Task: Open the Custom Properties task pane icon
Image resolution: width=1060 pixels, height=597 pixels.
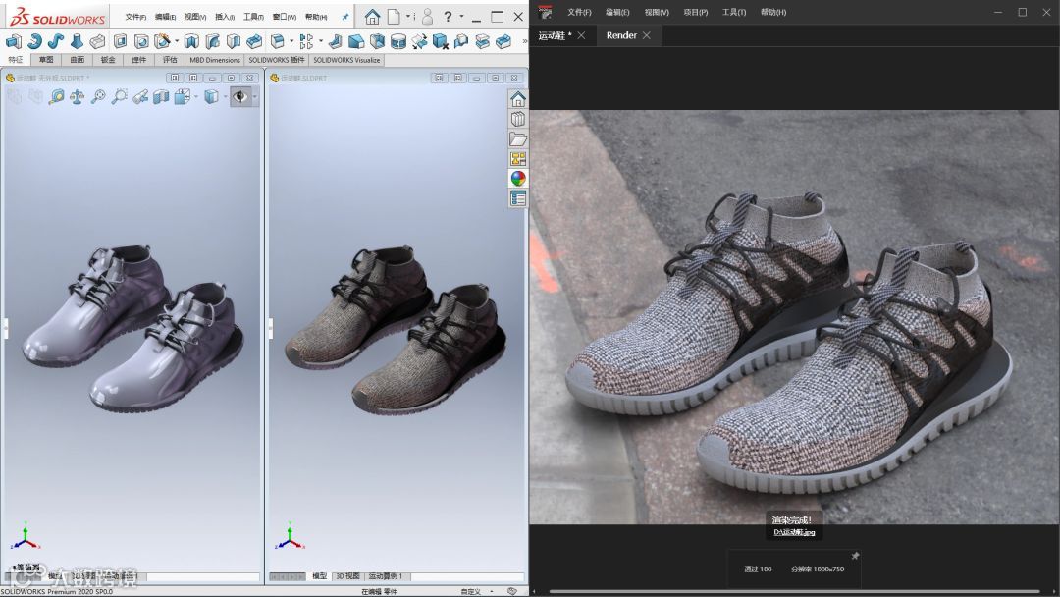Action: click(518, 199)
